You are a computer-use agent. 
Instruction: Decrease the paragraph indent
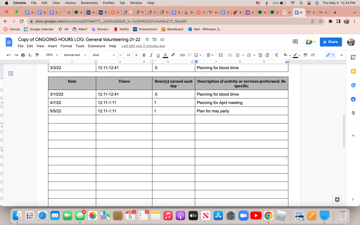point(260,55)
